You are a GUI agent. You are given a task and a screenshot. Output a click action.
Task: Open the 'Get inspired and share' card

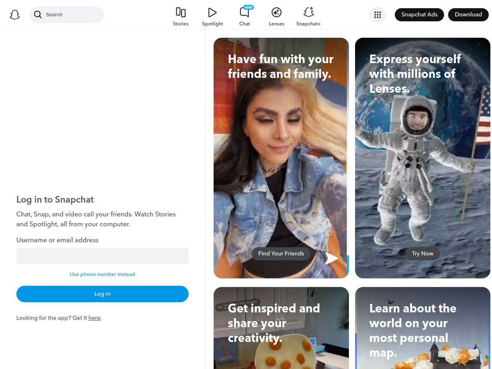[281, 328]
